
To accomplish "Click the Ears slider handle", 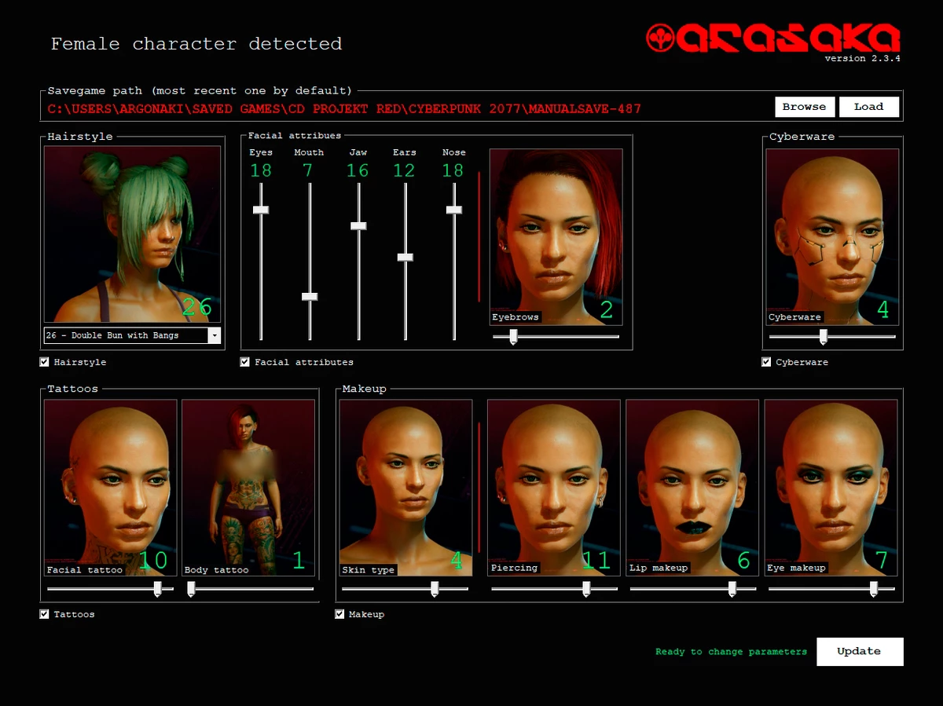I will pos(405,257).
